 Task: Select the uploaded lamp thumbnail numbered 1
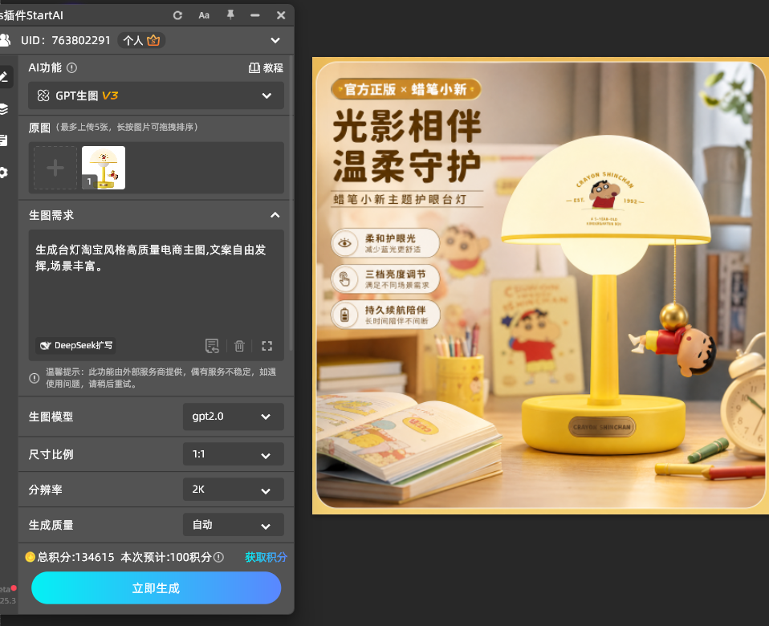[x=104, y=168]
